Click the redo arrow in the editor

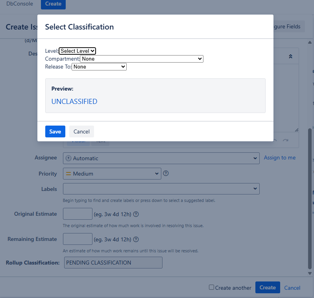(x=286, y=141)
